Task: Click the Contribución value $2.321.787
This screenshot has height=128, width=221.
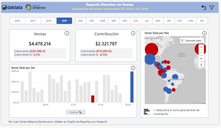Action: click(x=106, y=44)
